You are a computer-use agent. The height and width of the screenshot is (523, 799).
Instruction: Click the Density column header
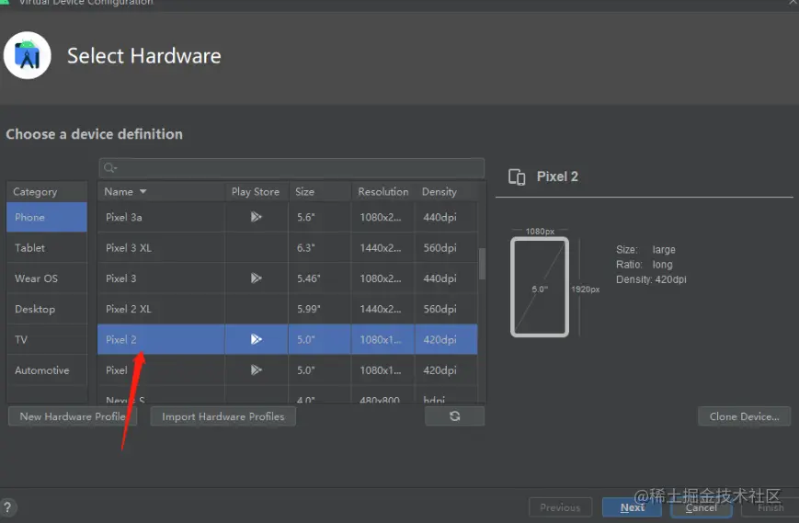tap(446, 191)
